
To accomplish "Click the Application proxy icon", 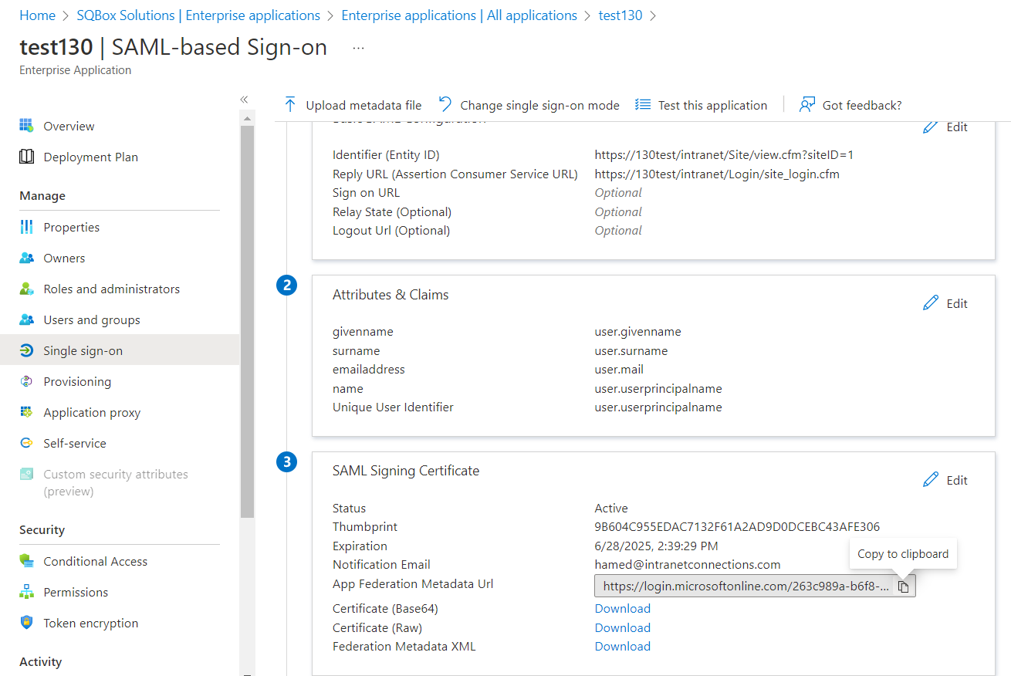I will click(26, 412).
